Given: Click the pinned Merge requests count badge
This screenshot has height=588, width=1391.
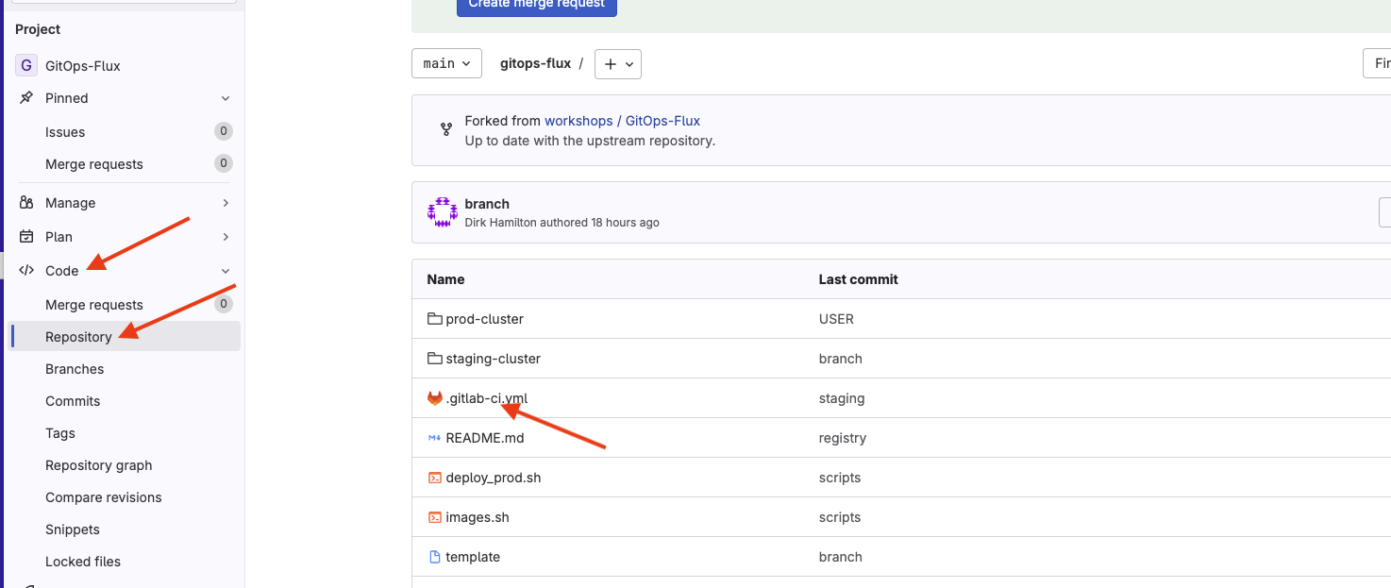Looking at the screenshot, I should coord(223,163).
